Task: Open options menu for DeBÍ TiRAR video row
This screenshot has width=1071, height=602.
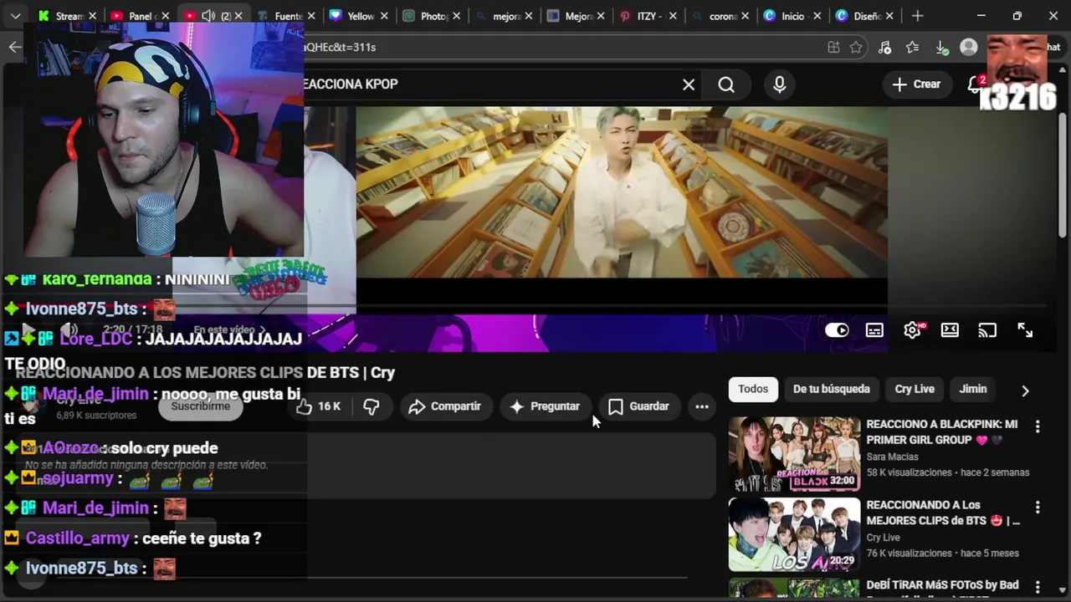Action: click(1038, 588)
